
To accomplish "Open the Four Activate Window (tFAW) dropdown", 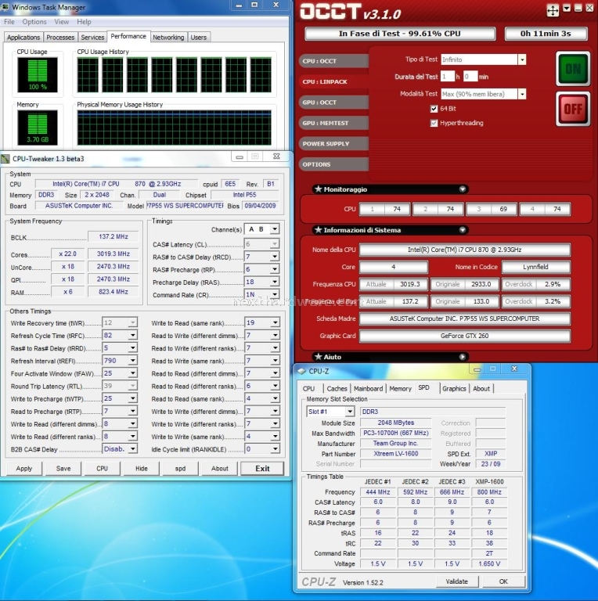I will [132, 373].
